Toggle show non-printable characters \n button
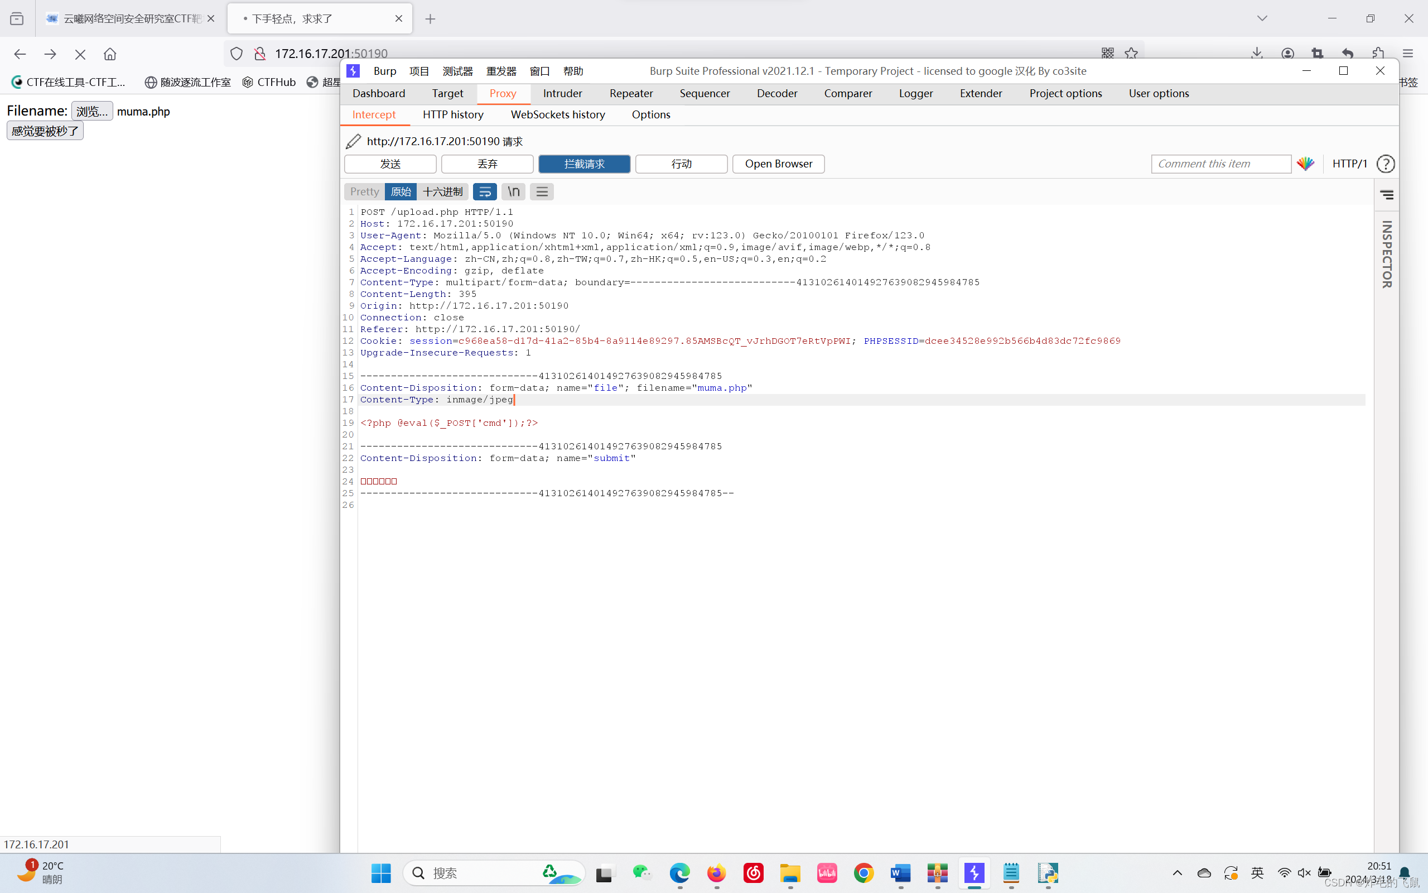1428x893 pixels. [513, 192]
